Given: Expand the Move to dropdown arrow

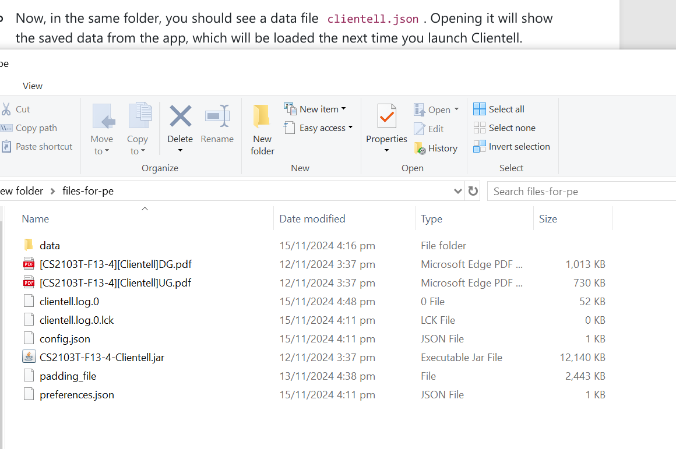Looking at the screenshot, I should pos(107,151).
